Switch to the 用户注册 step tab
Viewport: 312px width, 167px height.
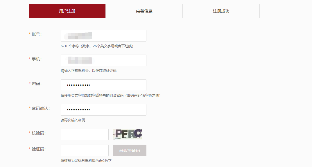[67, 11]
